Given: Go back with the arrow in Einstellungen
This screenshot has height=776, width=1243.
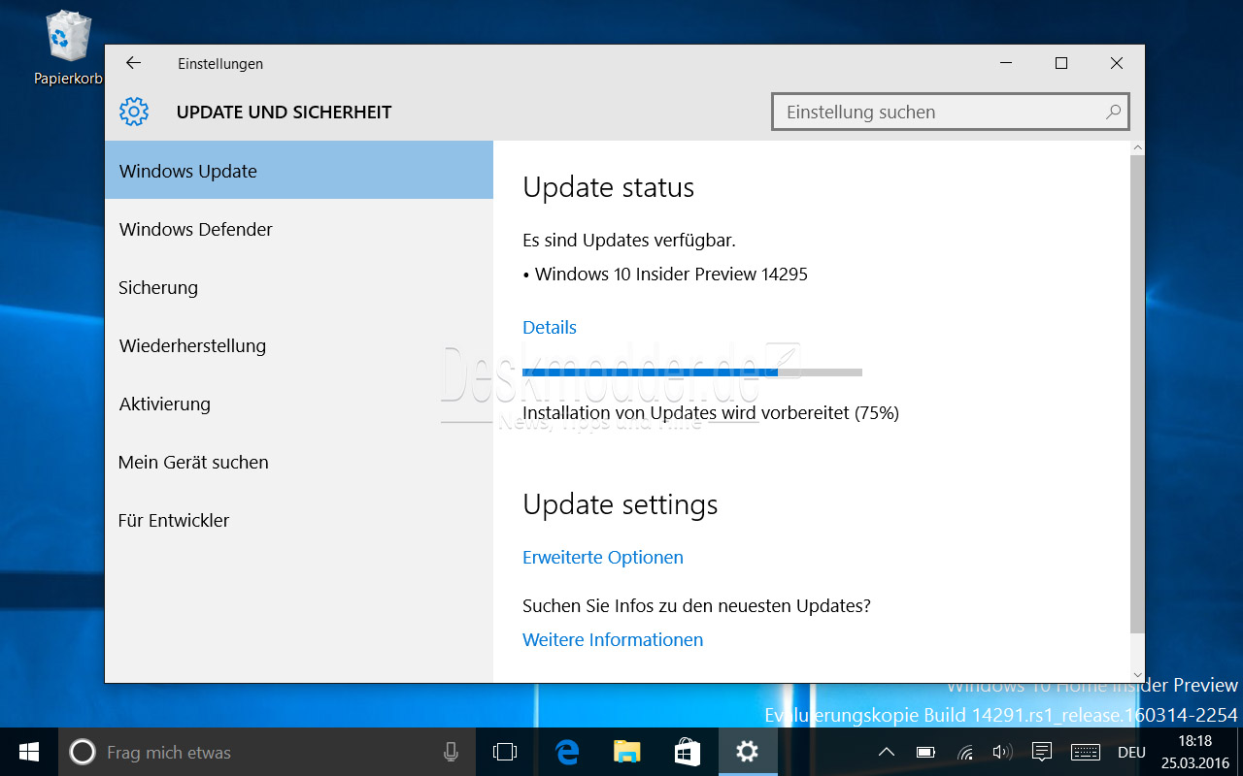Looking at the screenshot, I should tap(133, 63).
